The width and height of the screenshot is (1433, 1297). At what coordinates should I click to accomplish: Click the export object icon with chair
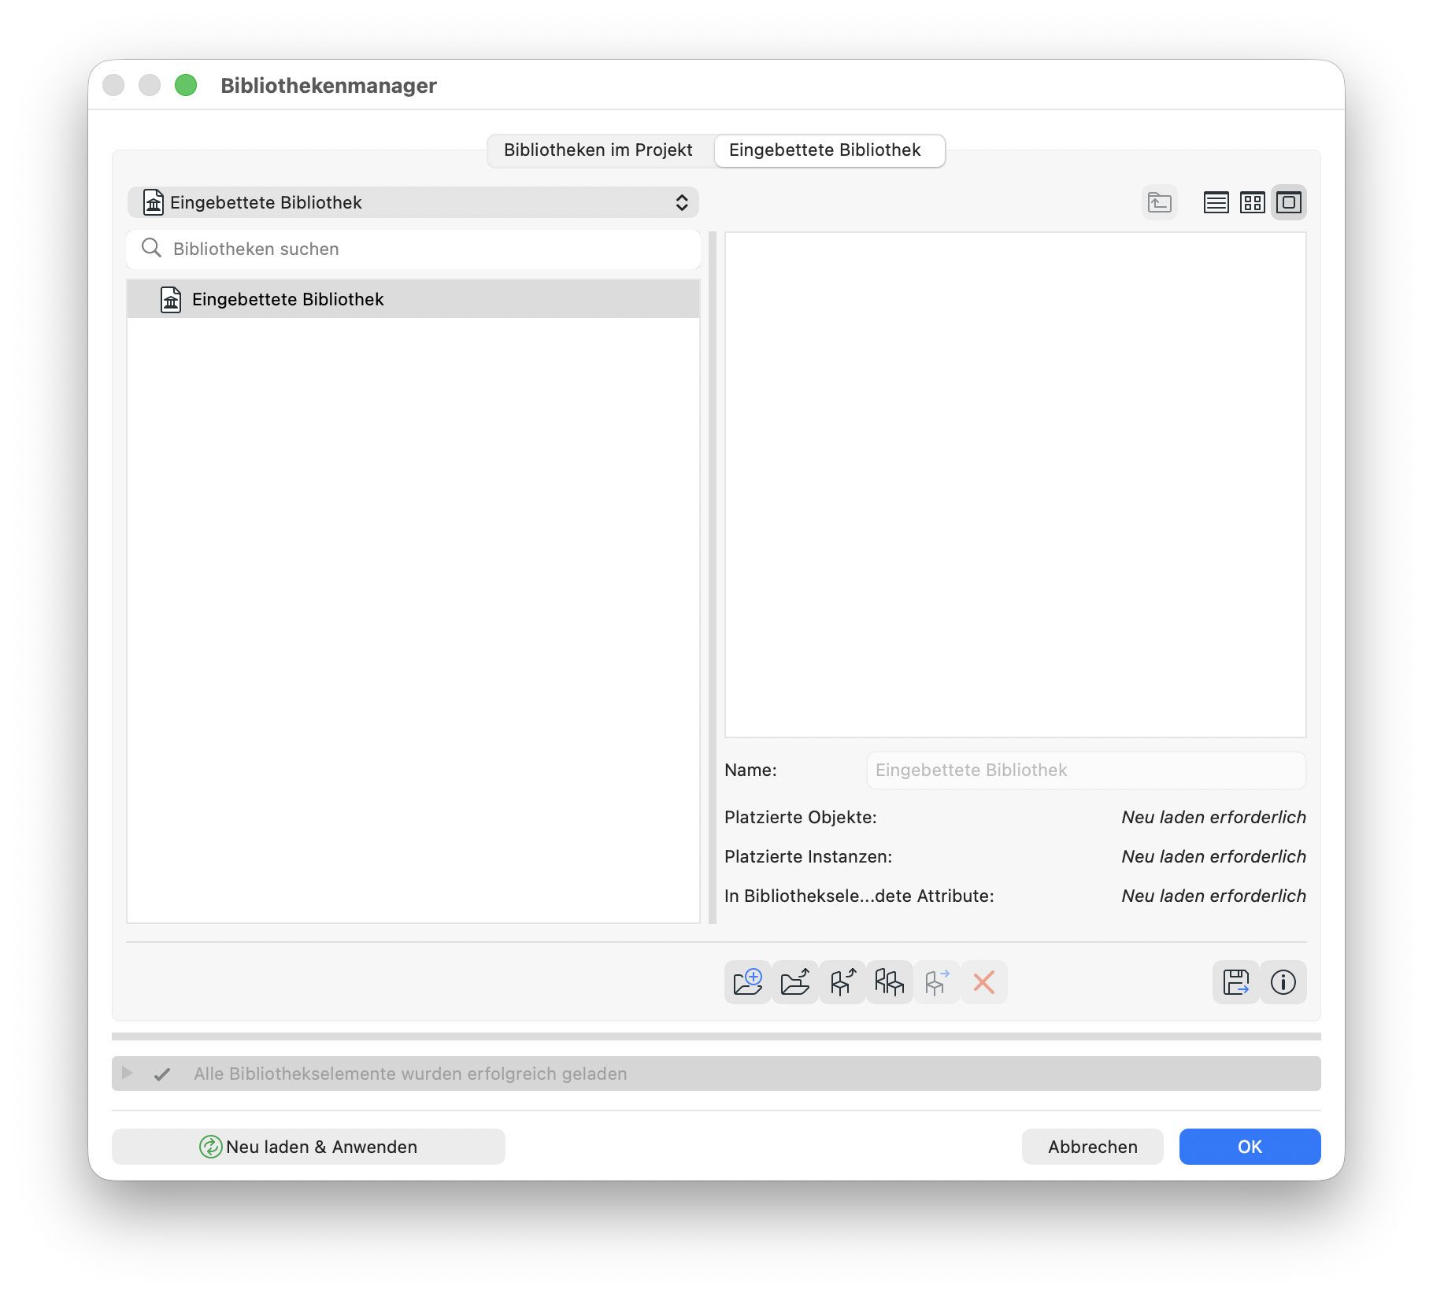tap(842, 982)
